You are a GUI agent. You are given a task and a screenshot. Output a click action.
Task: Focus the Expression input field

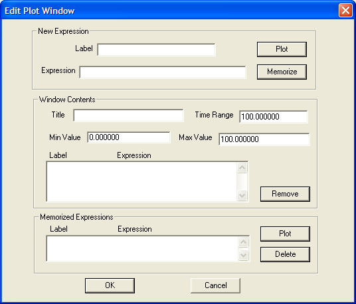point(163,72)
